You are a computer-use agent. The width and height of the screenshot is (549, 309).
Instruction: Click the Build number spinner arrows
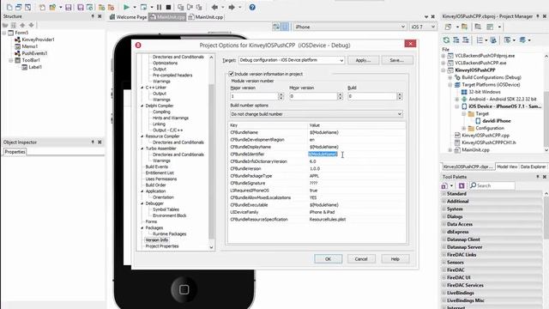[400, 96]
